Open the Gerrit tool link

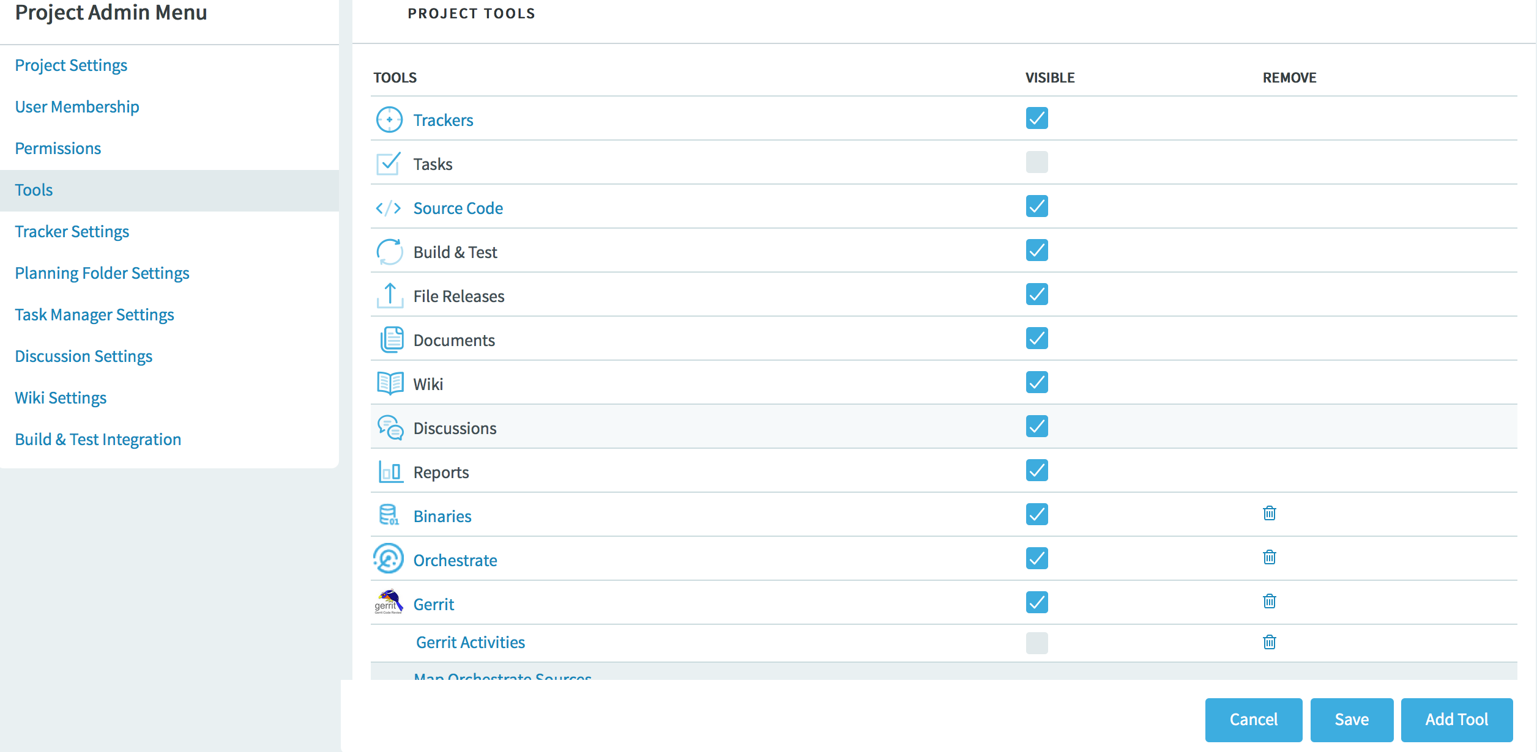pyautogui.click(x=434, y=605)
